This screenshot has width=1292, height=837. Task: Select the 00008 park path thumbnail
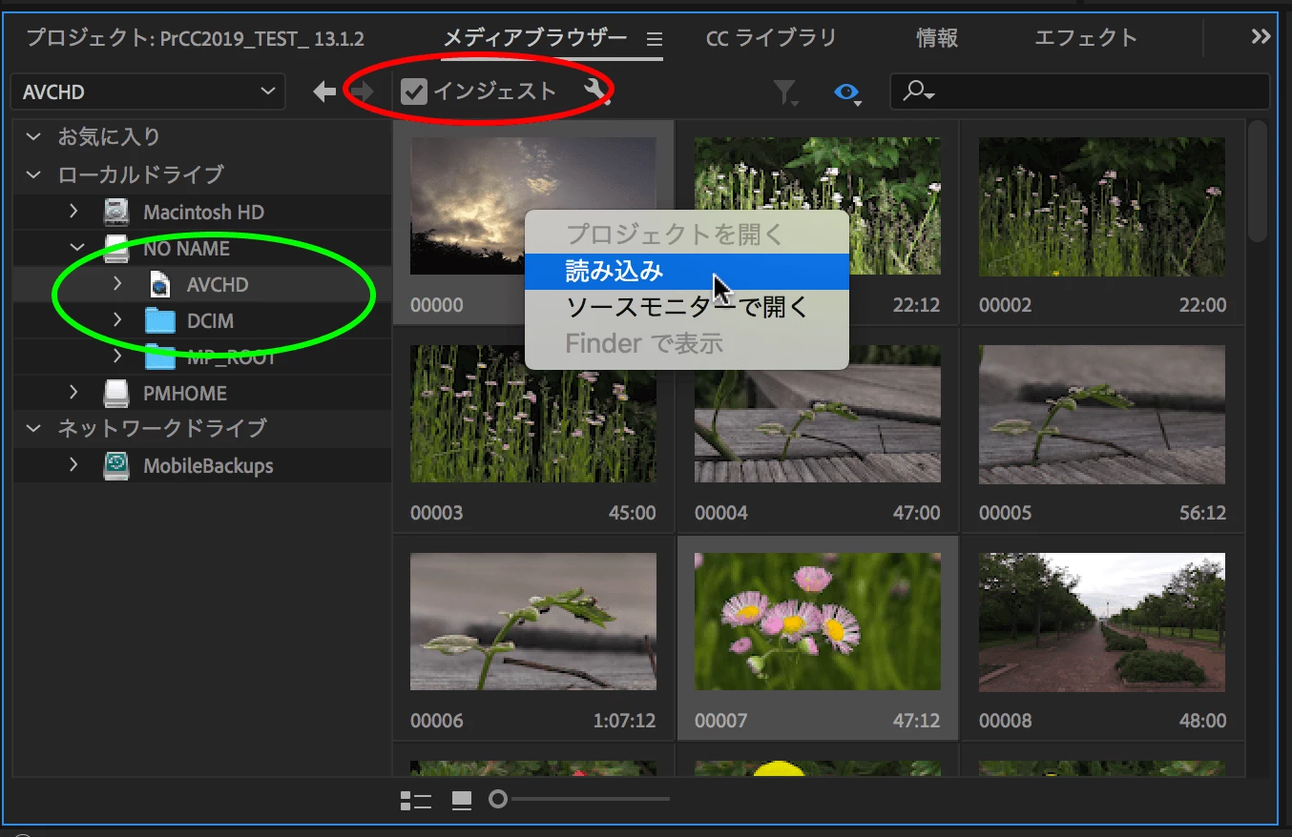click(1102, 622)
